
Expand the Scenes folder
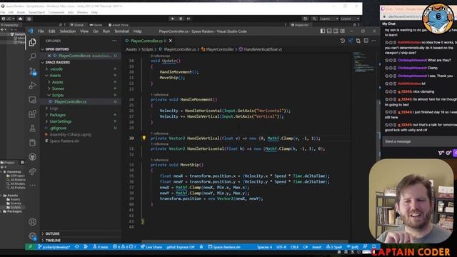81,89
